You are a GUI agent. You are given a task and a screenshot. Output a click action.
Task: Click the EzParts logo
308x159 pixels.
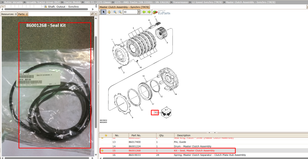click(161, 12)
